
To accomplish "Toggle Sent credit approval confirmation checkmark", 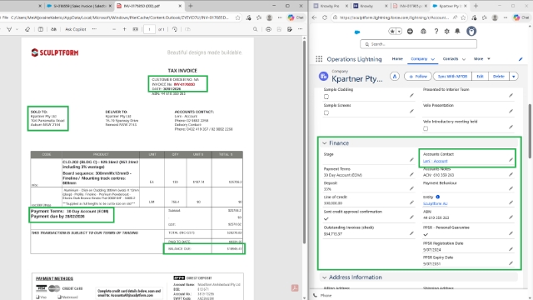I will [x=326, y=218].
